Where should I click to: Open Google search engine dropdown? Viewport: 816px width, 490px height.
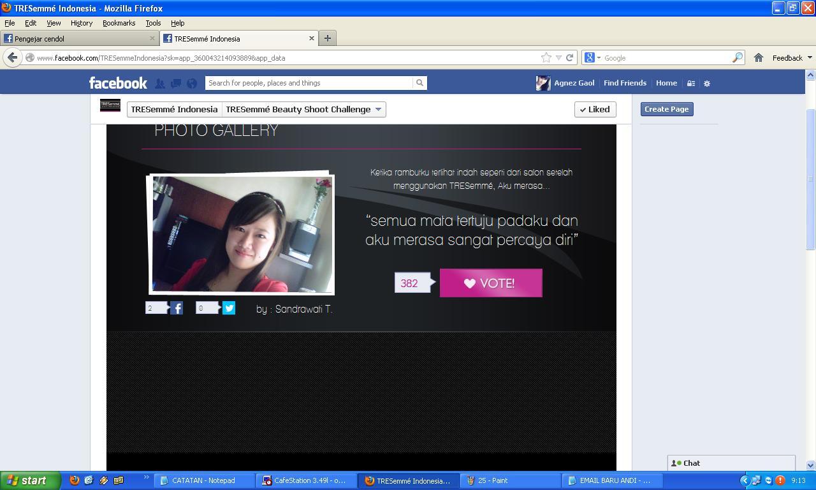pos(592,57)
